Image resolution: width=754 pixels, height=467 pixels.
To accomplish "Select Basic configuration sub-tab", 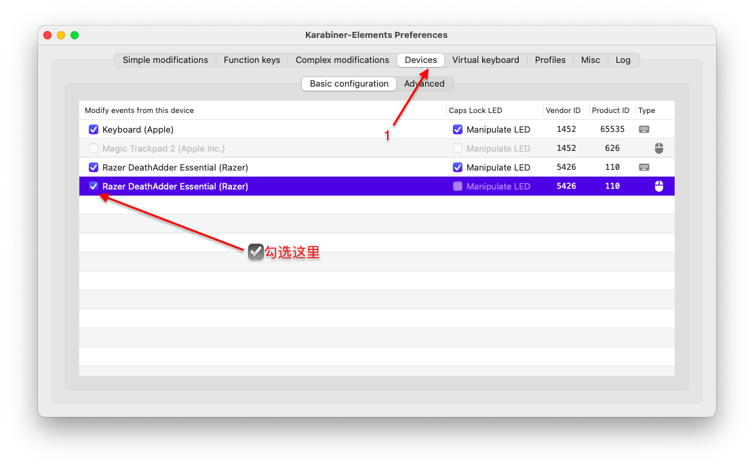I will click(x=349, y=83).
